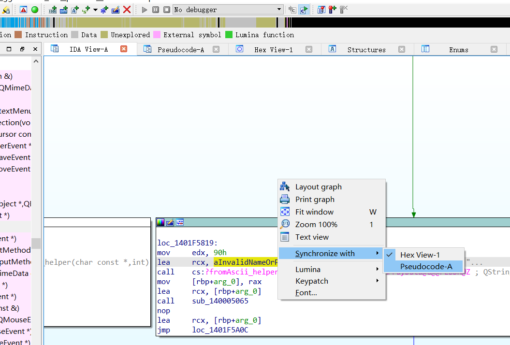Pause the process with the pause button
510x345 pixels.
coord(156,10)
